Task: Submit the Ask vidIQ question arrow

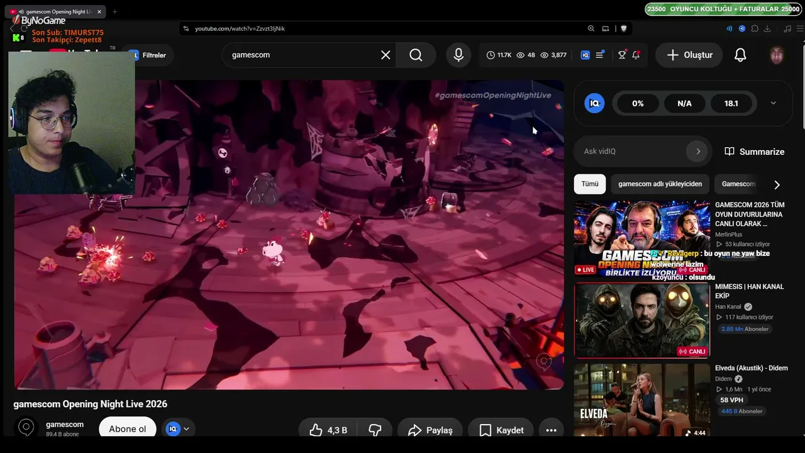Action: pyautogui.click(x=697, y=151)
